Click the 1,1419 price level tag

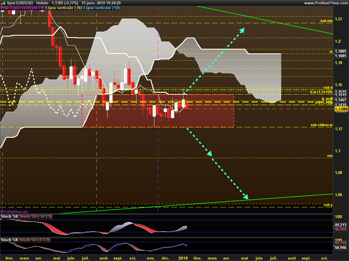coord(340,105)
